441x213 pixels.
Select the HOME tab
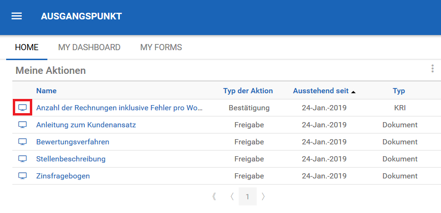tap(27, 47)
